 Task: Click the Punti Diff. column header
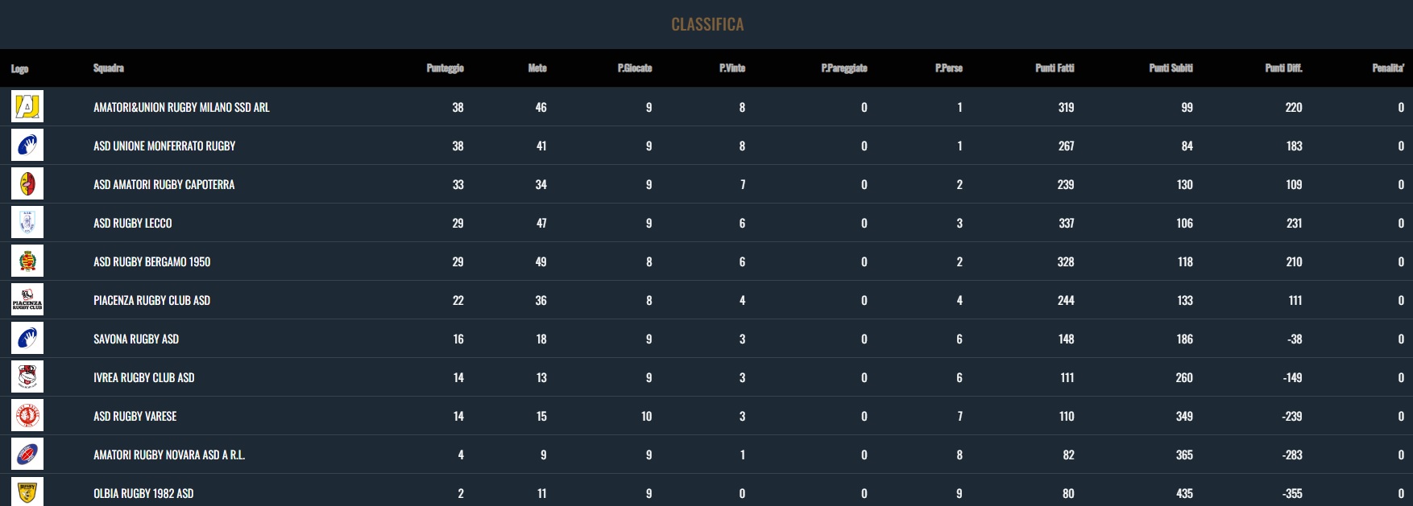click(1283, 68)
